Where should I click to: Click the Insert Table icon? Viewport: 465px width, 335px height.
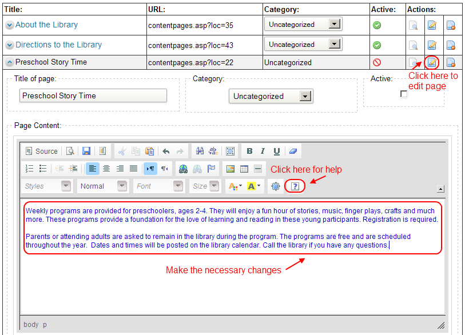tap(244, 169)
